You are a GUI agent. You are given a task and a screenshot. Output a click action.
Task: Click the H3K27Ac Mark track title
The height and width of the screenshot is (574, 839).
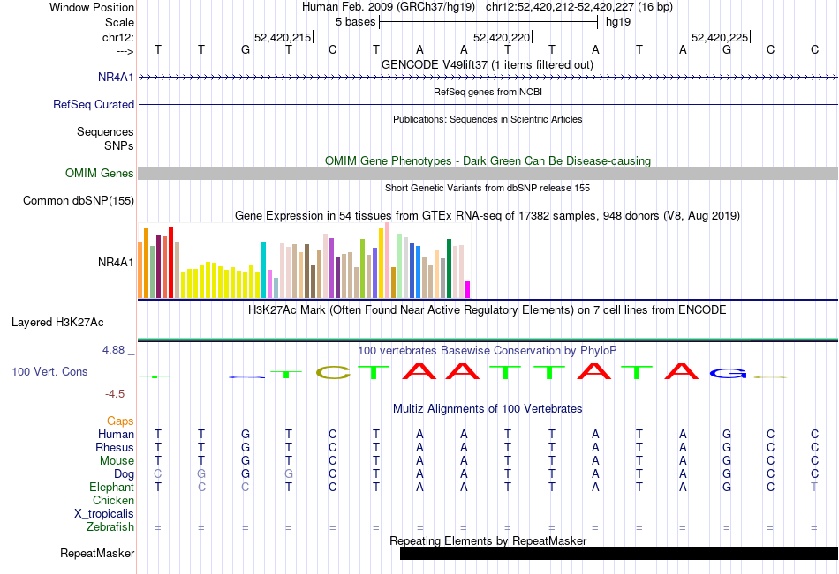point(487,310)
